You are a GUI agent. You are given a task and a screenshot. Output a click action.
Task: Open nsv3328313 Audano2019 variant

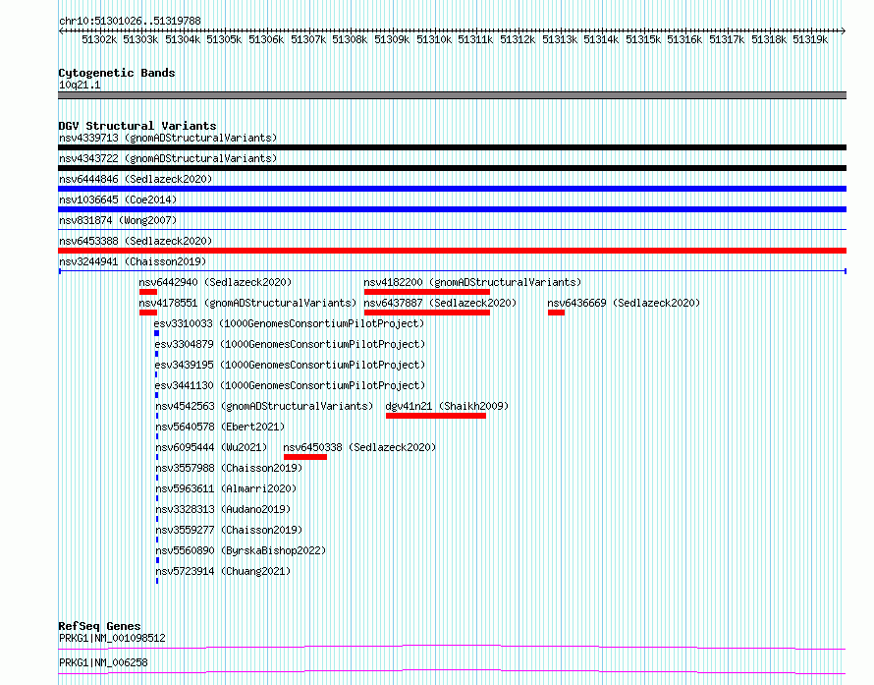click(223, 509)
